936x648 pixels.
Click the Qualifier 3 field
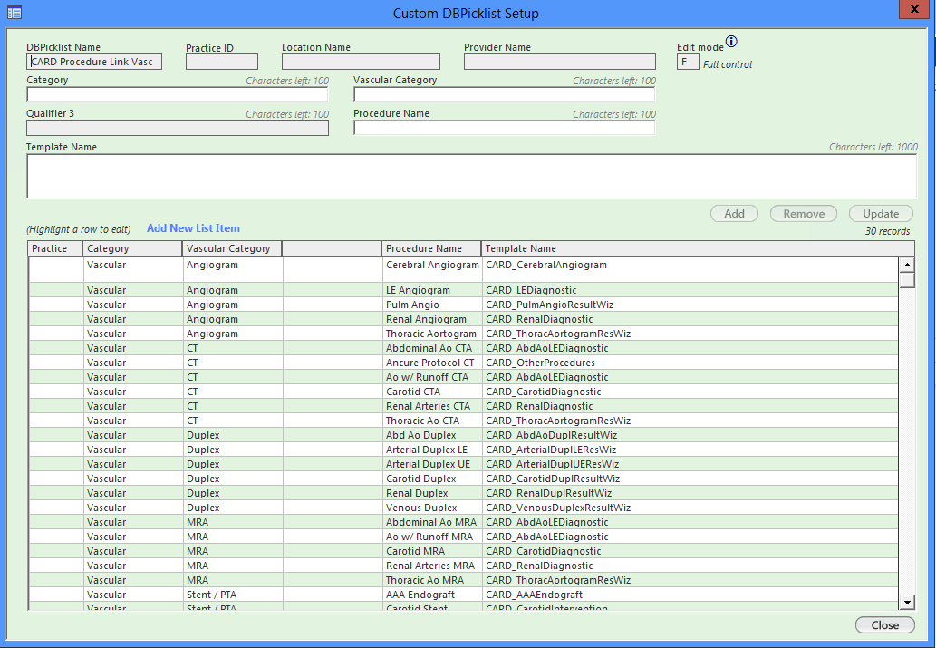pos(178,128)
